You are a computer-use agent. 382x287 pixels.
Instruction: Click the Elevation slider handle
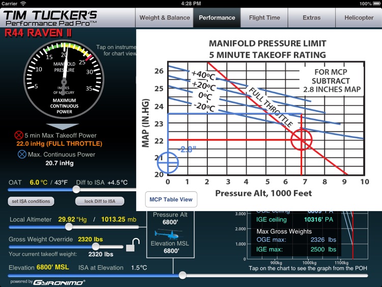[x=182, y=275]
